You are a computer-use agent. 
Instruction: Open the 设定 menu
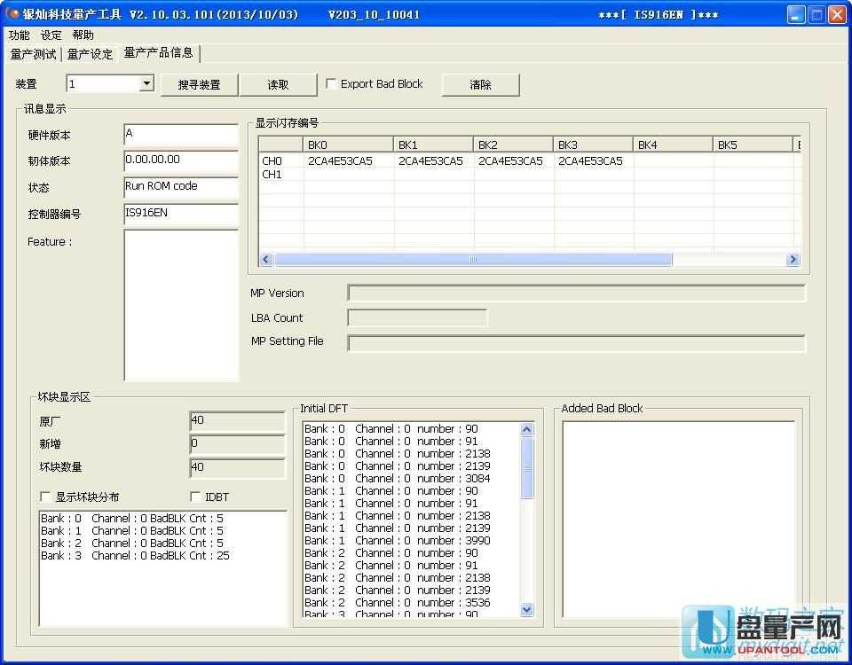coord(51,35)
